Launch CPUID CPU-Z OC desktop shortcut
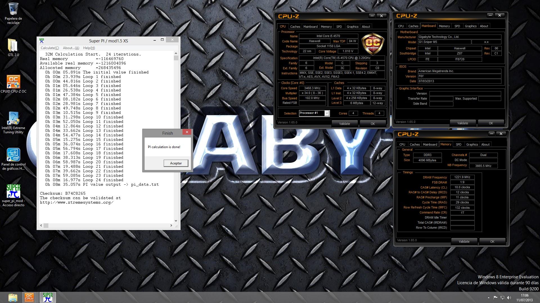Screen dimensions: 540x303 pos(13,84)
